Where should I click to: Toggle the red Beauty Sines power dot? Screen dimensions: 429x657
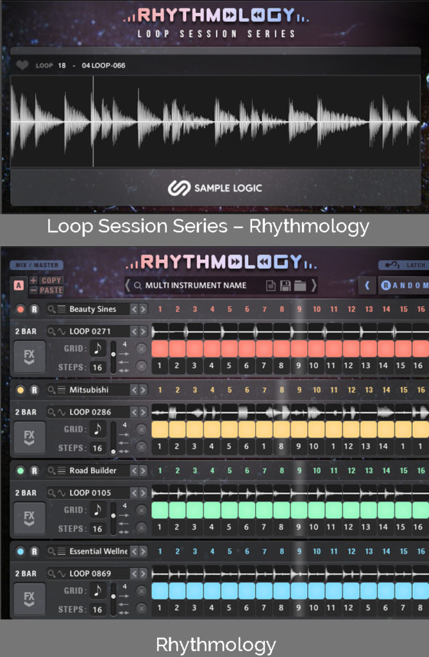(x=20, y=309)
